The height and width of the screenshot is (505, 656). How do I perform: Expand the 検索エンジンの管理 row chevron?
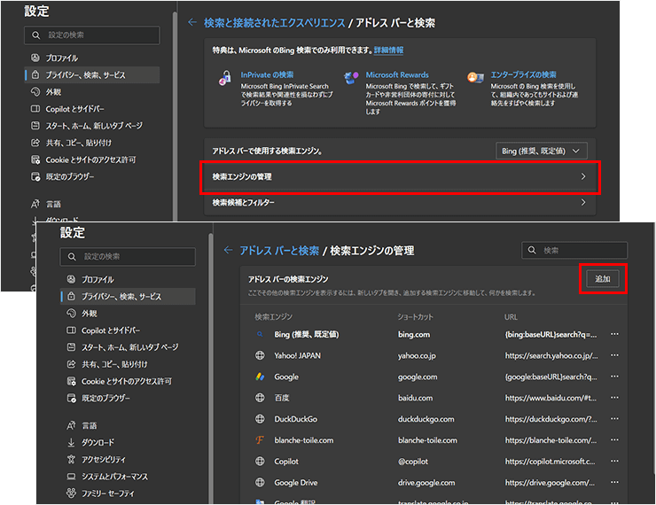(x=583, y=176)
